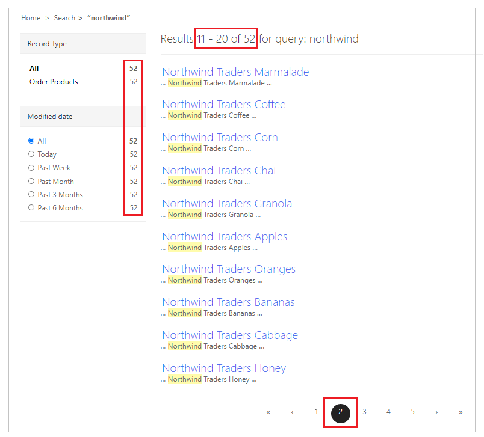Click the Record Type panel header
Viewport: 484px width, 437px height.
click(x=83, y=44)
